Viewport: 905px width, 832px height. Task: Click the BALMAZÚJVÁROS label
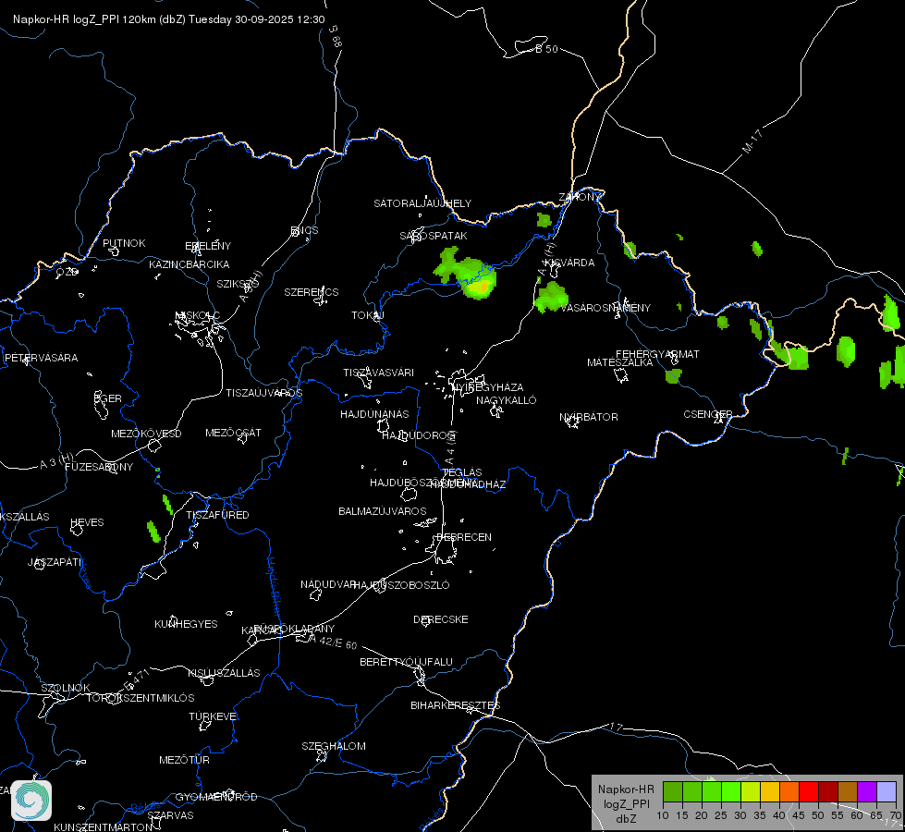coord(382,511)
